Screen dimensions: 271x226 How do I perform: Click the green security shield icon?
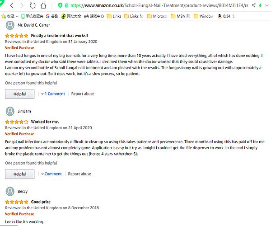click(x=60, y=5)
